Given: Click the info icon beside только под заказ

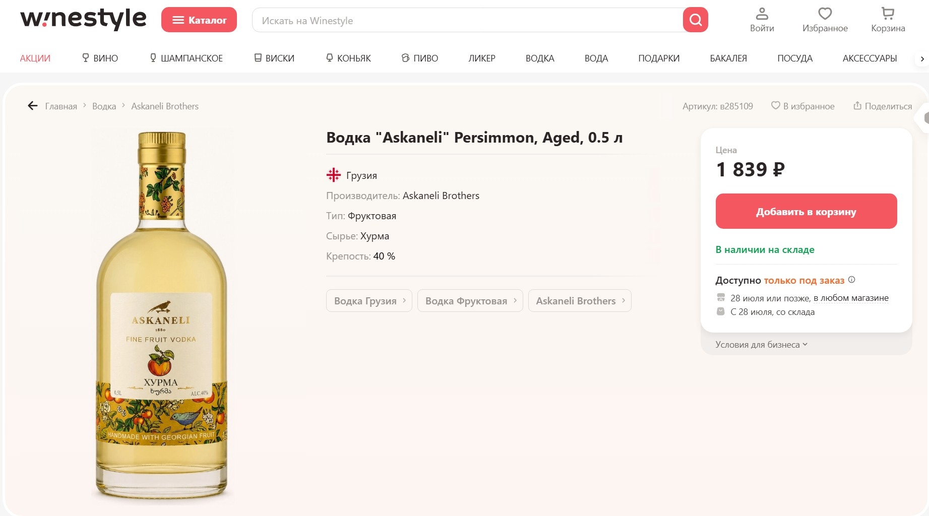Looking at the screenshot, I should point(852,280).
